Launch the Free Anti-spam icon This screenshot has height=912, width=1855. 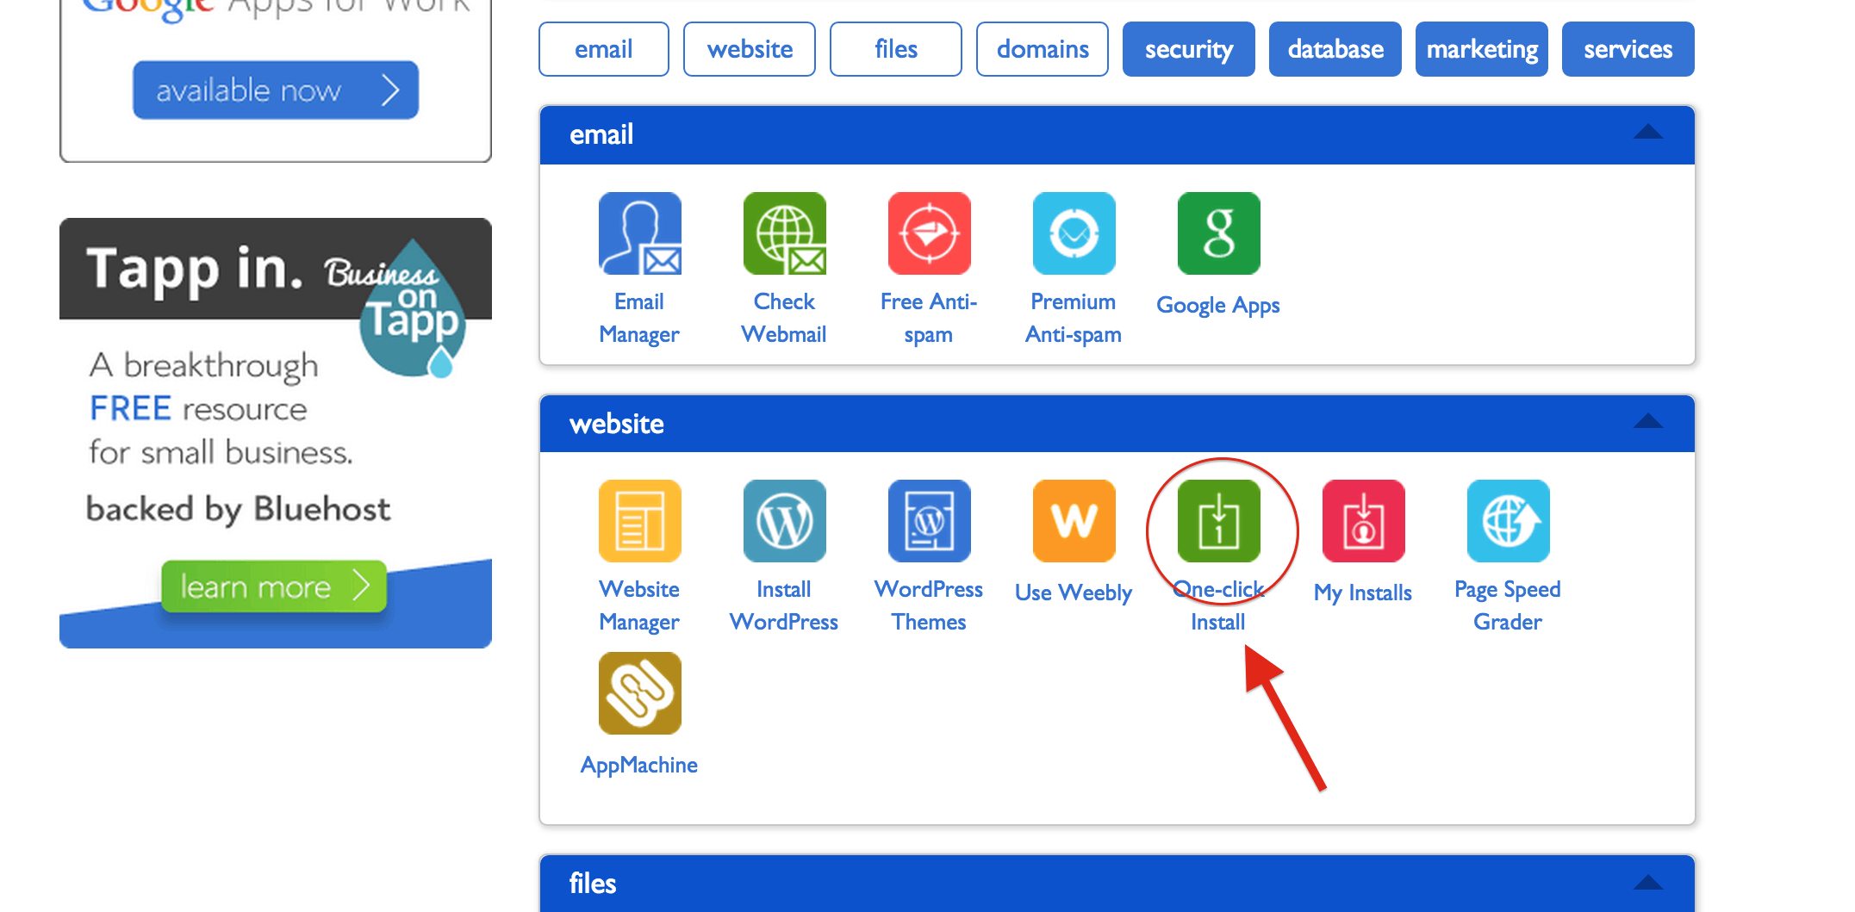pos(929,233)
